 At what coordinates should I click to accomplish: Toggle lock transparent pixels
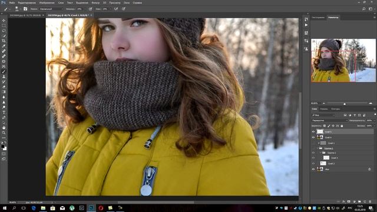[x=325, y=125]
